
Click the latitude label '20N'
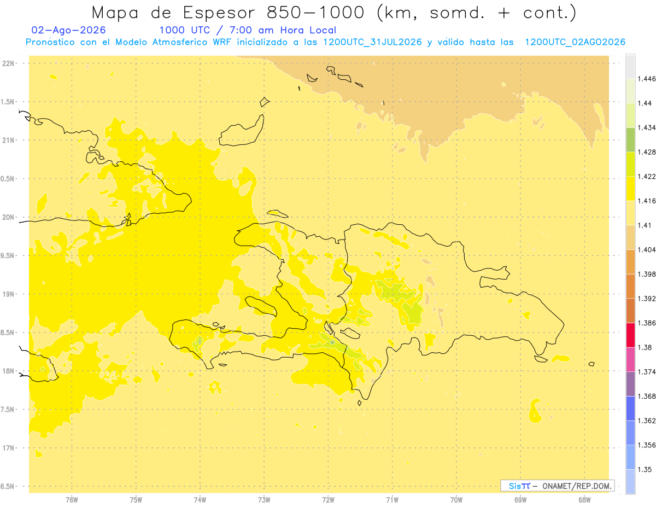tap(8, 217)
